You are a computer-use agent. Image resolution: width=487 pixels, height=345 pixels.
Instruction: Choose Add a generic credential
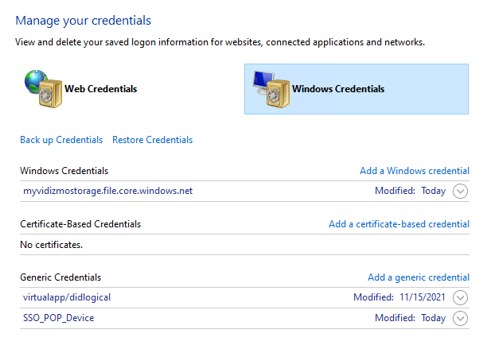click(418, 277)
